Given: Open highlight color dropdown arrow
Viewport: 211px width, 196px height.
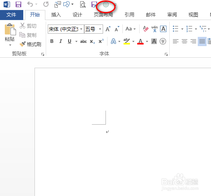Looking at the screenshot, I should [133, 41].
